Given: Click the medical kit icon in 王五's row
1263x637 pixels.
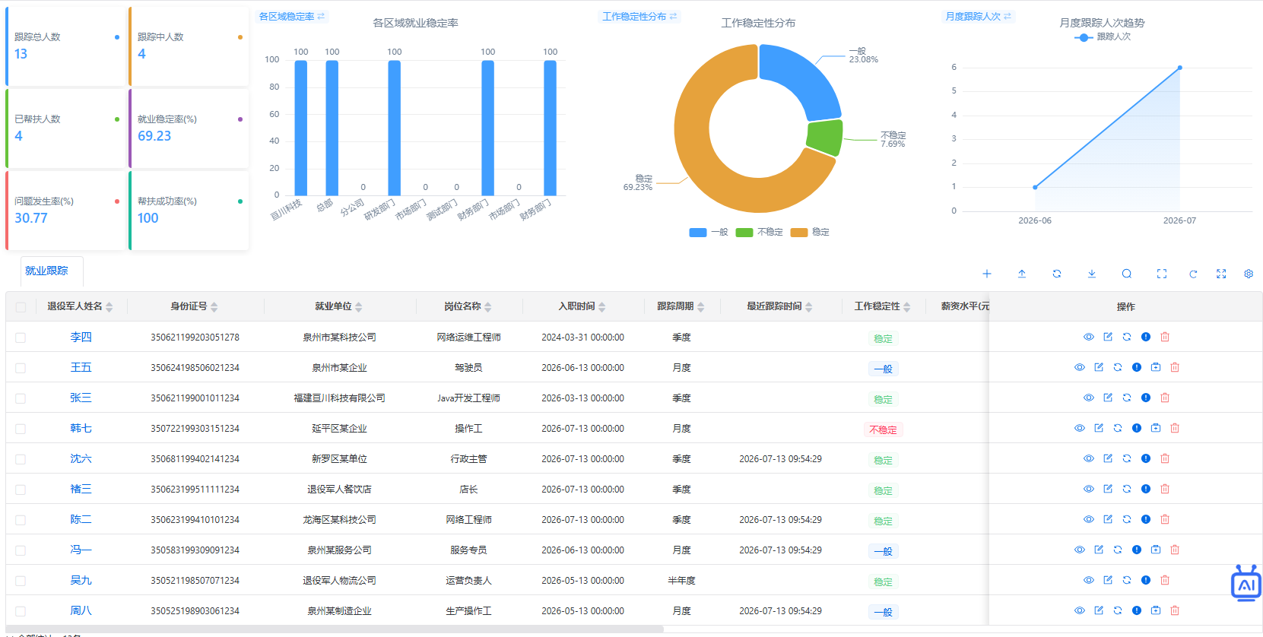Looking at the screenshot, I should (x=1155, y=367).
